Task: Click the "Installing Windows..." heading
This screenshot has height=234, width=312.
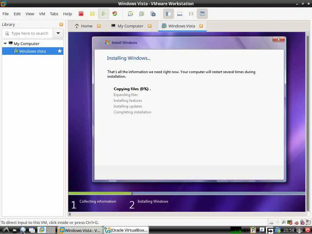Action: point(129,58)
